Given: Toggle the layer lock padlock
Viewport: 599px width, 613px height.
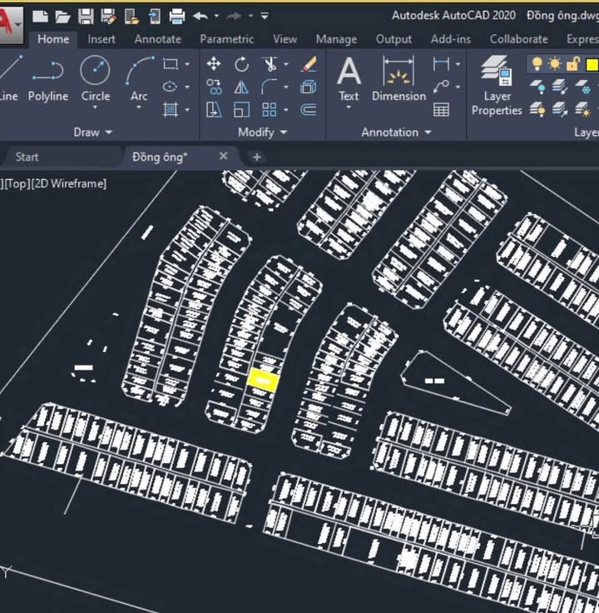Looking at the screenshot, I should click(572, 64).
